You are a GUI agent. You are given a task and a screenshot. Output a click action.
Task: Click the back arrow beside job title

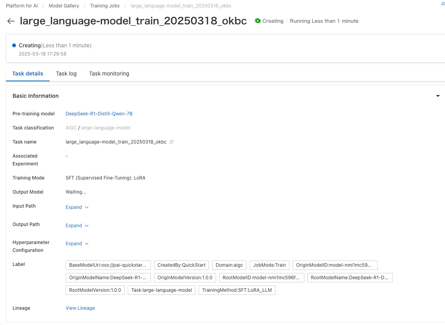coord(11,21)
